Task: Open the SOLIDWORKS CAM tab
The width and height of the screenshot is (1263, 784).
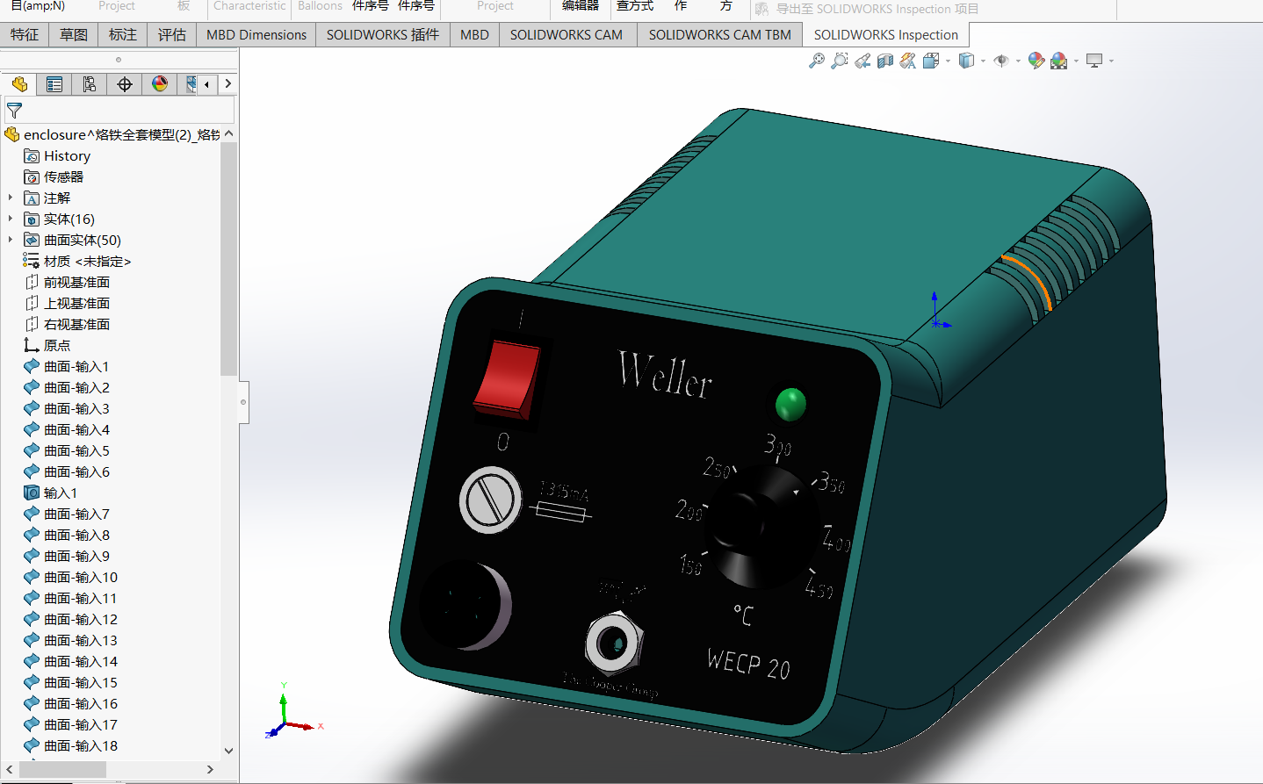Action: [567, 35]
